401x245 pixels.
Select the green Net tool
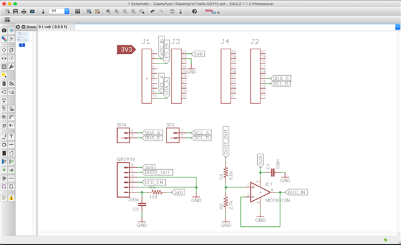pos(11,161)
